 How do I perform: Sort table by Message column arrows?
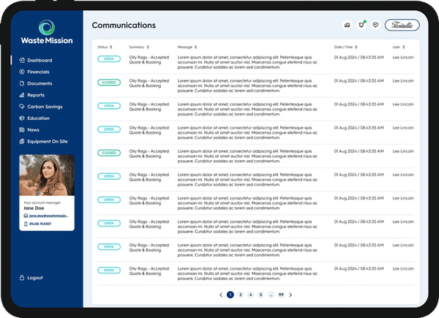[195, 47]
